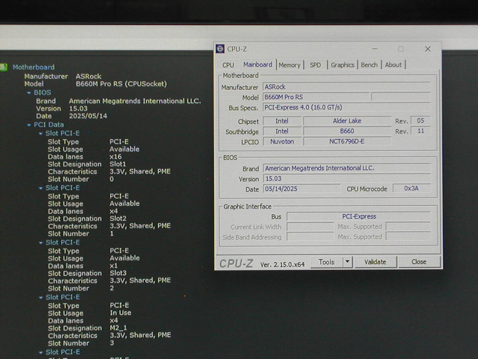
Task: Click the Chipset Alder Lake field
Action: point(347,121)
